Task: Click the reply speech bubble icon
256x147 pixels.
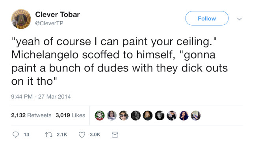Action: point(16,135)
